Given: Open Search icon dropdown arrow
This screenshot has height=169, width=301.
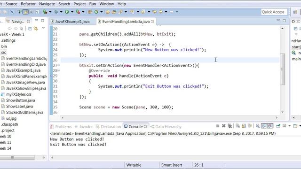Looking at the screenshot, I should point(126,12).
